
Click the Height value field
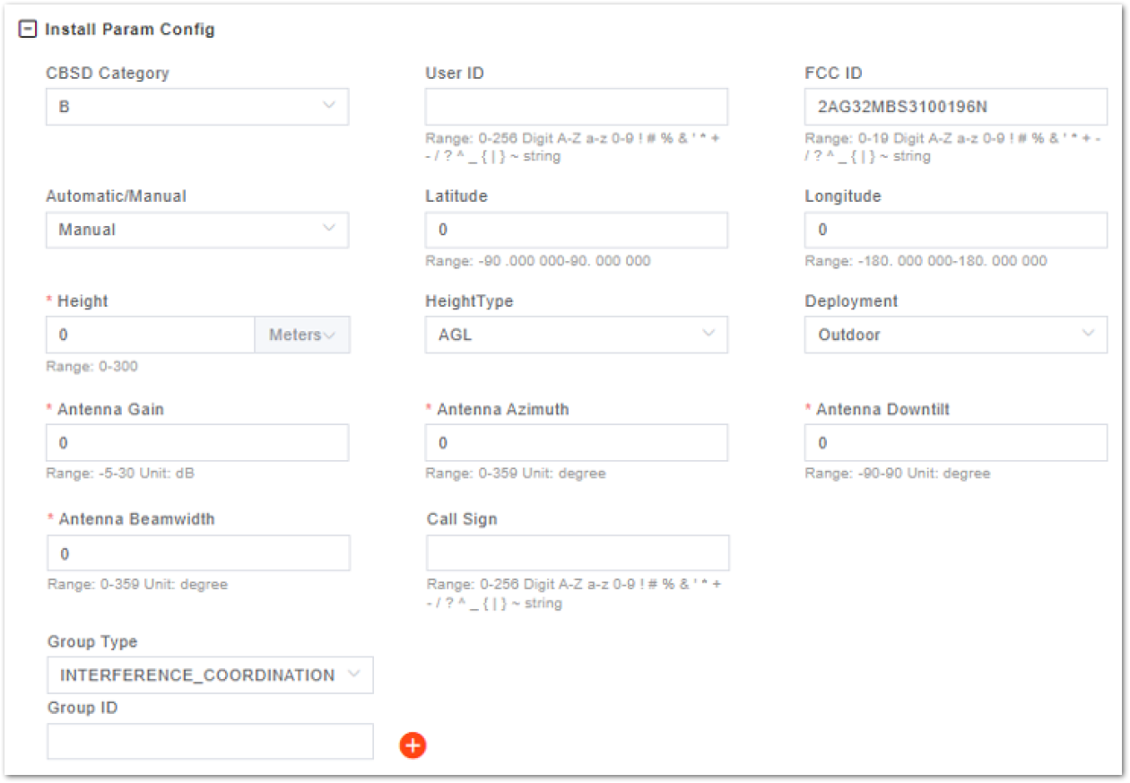coord(151,335)
